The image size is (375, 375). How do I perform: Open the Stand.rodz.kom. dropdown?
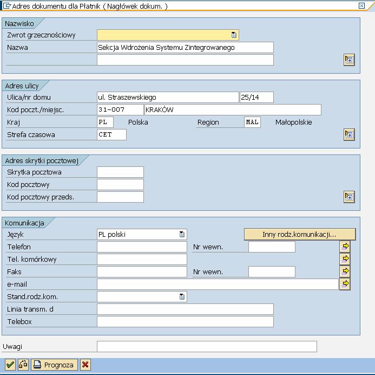coord(182,297)
